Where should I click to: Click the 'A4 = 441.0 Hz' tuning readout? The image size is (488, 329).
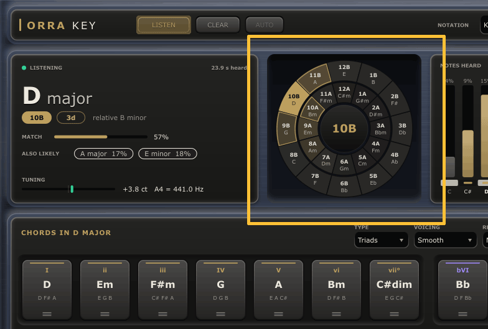coord(179,189)
